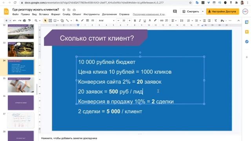Activate the paint format tool
251x141 pixels.
[29, 21]
